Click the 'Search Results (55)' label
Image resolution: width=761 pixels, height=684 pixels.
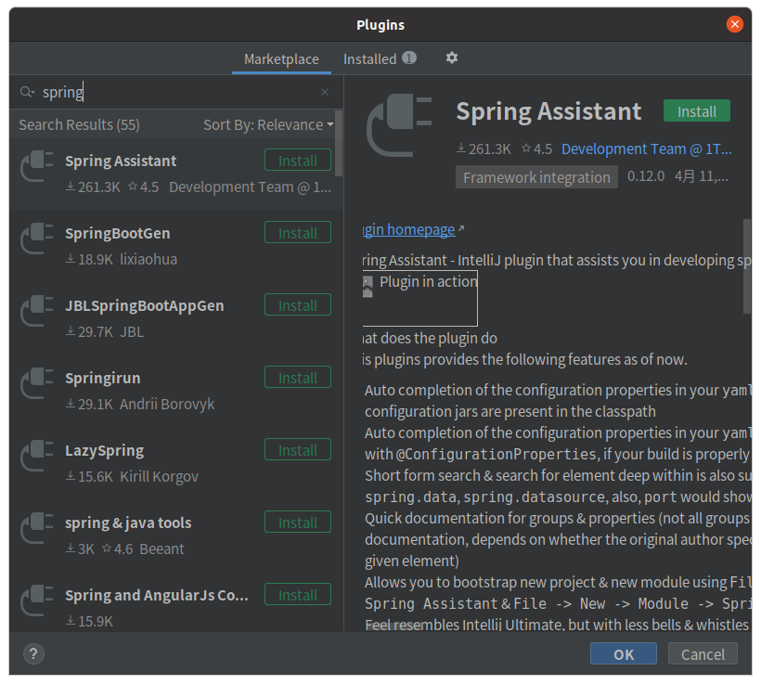pos(79,124)
